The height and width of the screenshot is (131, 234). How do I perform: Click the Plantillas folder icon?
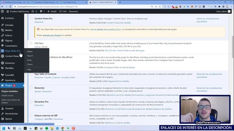tap(3, 68)
